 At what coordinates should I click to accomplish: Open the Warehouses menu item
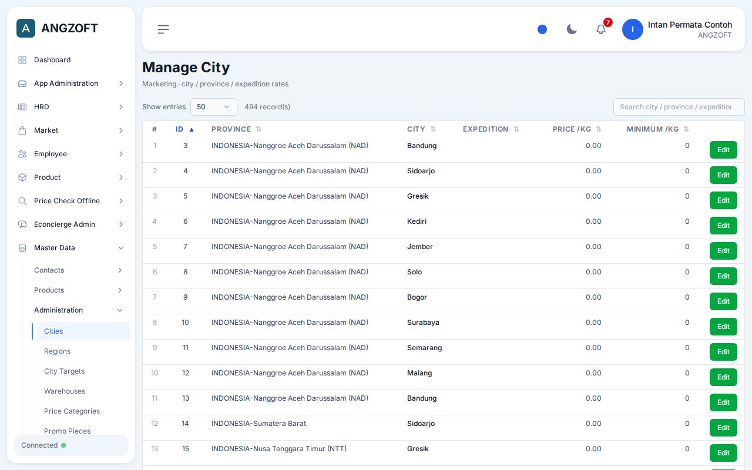[x=83, y=391]
